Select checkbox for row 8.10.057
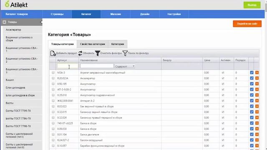The image size is (267, 150). coord(53,145)
